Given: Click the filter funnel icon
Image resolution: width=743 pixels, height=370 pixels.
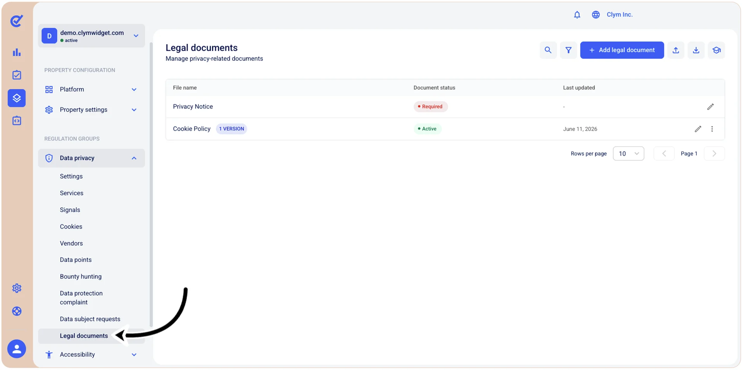Looking at the screenshot, I should 568,50.
